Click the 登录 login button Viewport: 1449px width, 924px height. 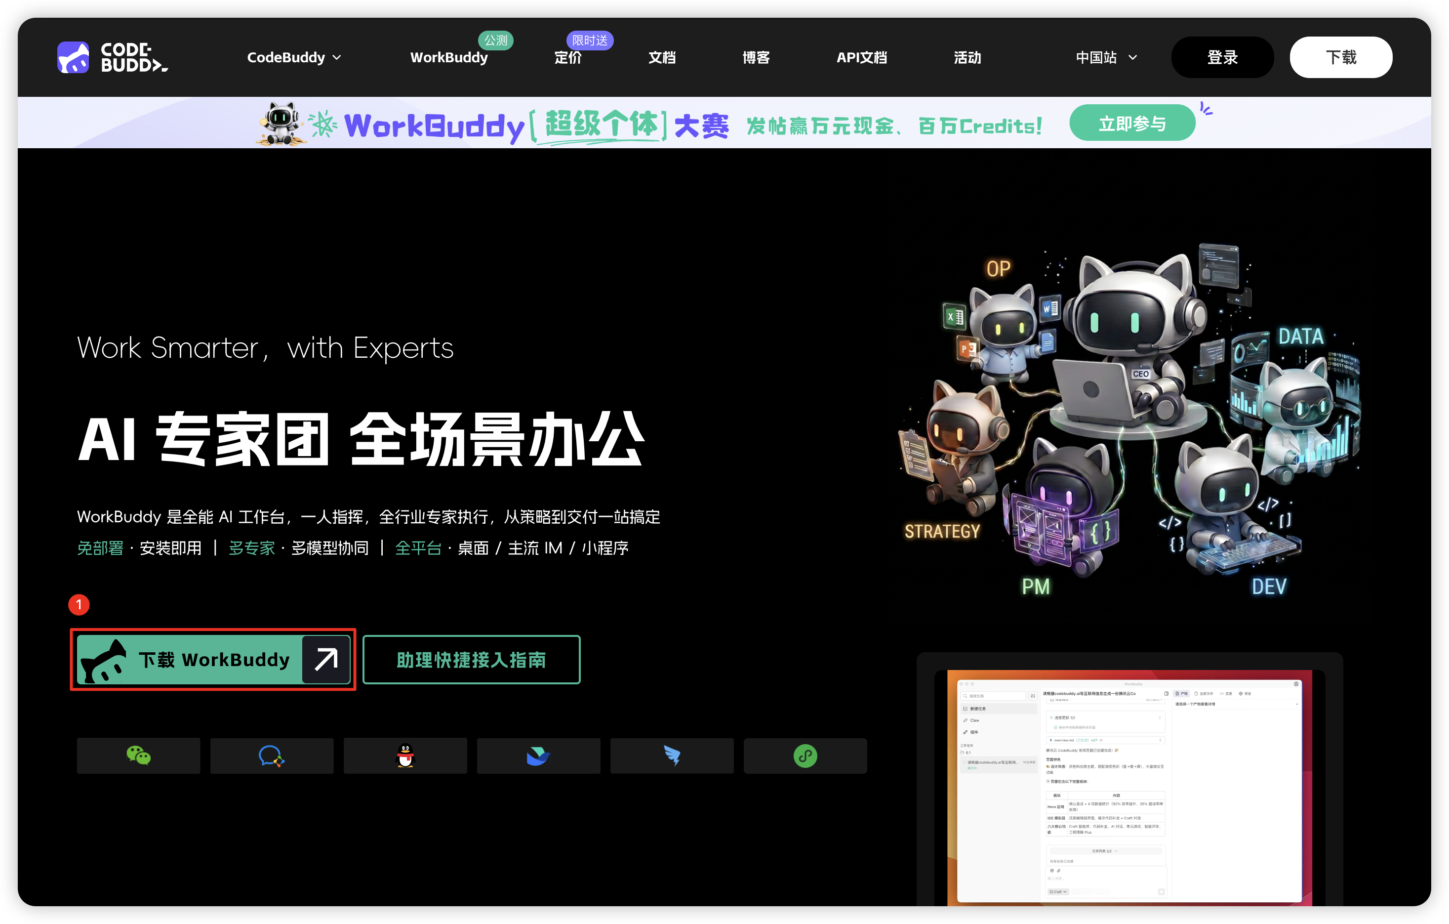(x=1222, y=57)
